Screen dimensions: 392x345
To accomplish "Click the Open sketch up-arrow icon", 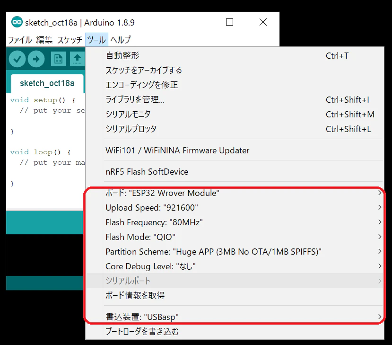I will (x=77, y=59).
